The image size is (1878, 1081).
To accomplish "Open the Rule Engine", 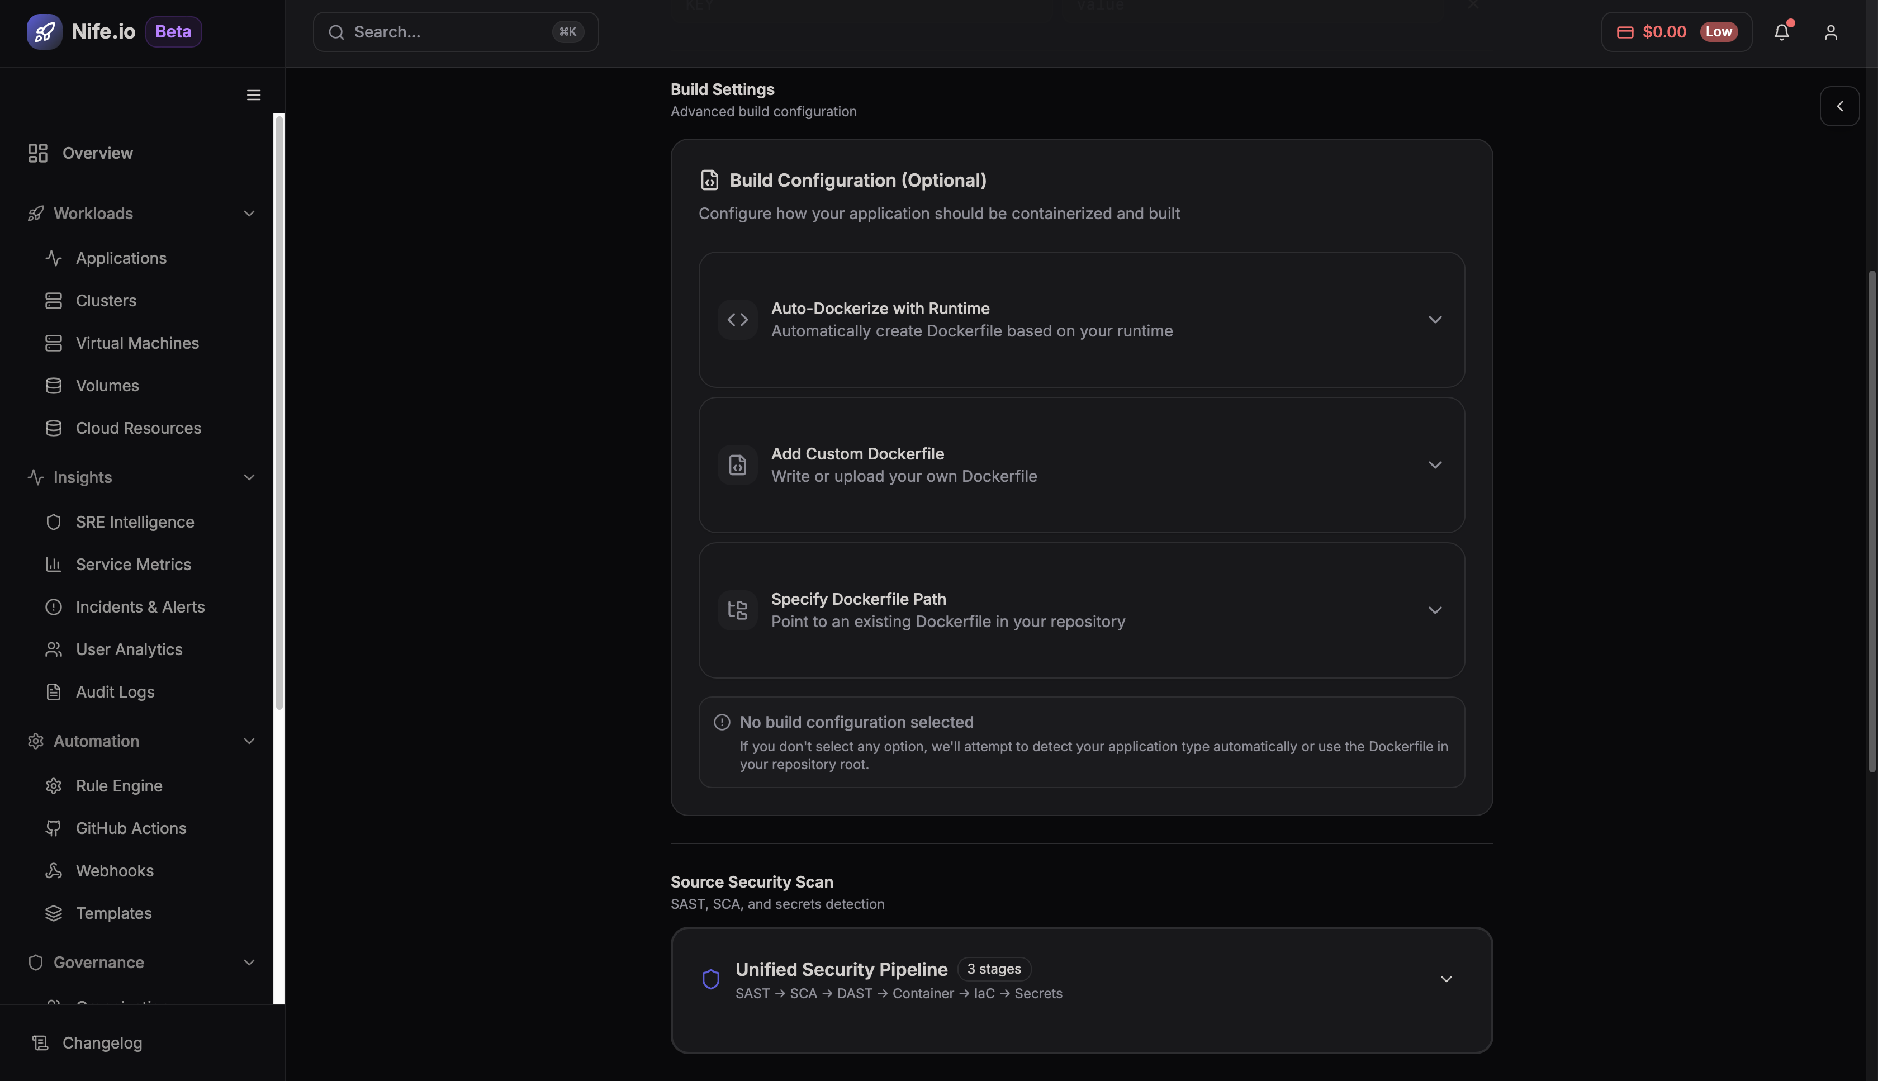I will pos(118,785).
